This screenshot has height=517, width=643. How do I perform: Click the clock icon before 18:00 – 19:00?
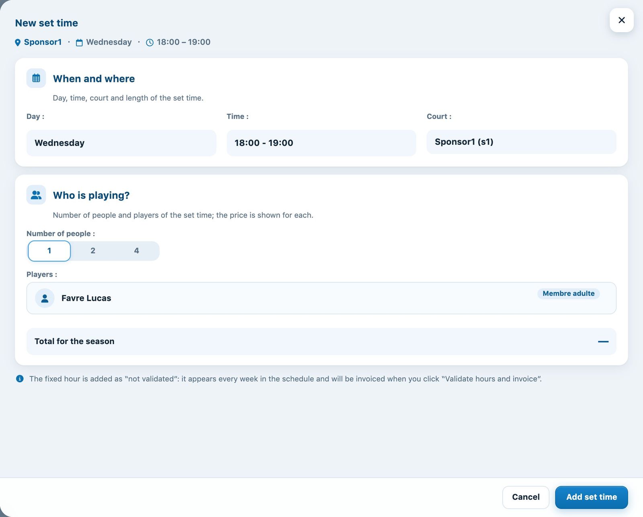coord(149,43)
